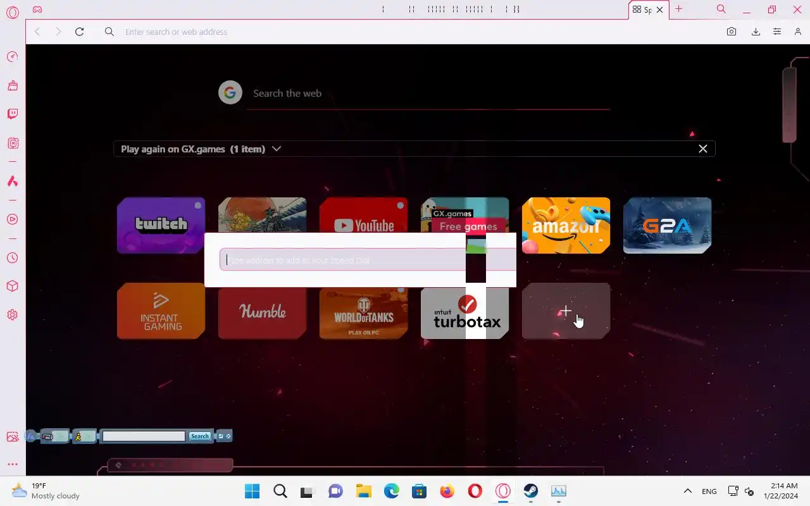Open wallpaper image icon in sidebar
This screenshot has width=810, height=506.
12,436
